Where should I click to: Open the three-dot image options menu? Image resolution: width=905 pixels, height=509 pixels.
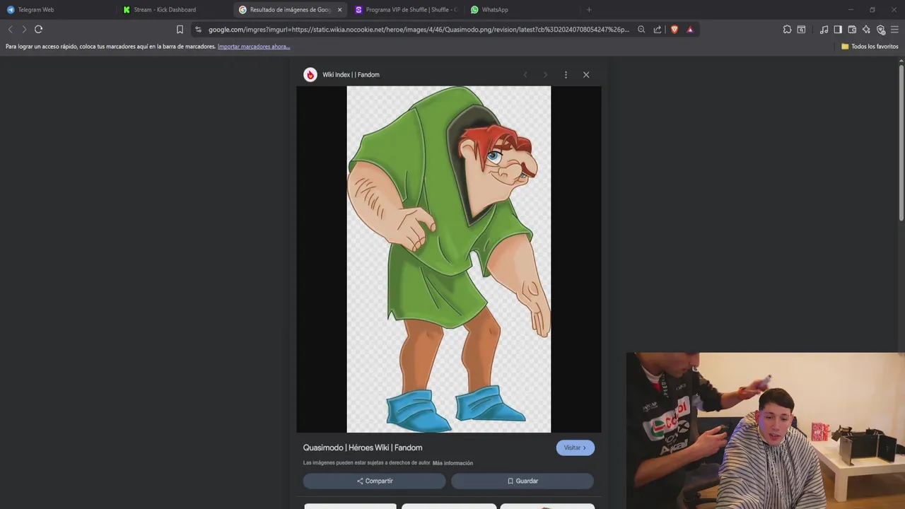click(566, 75)
